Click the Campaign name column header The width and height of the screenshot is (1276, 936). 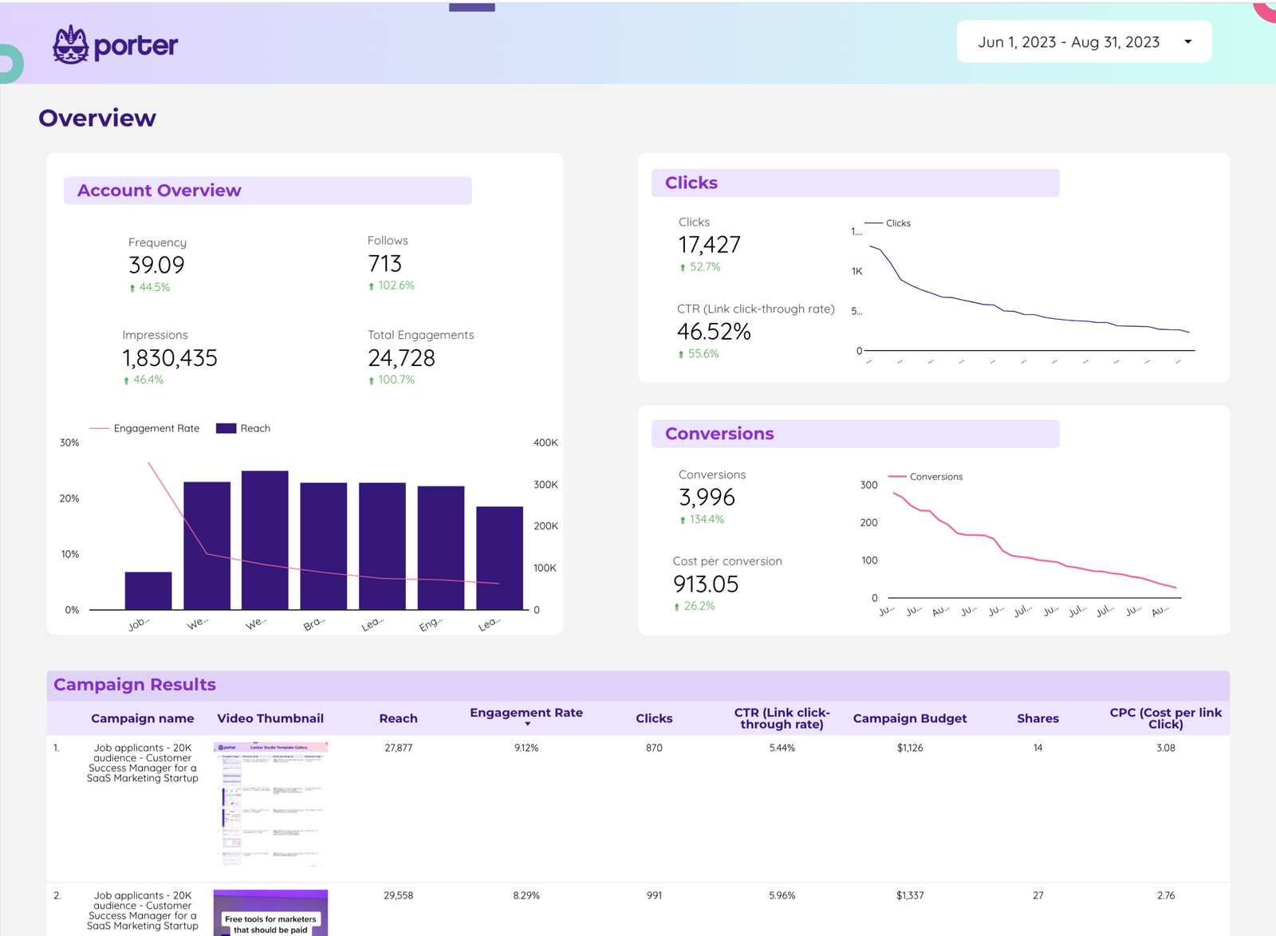pos(142,718)
